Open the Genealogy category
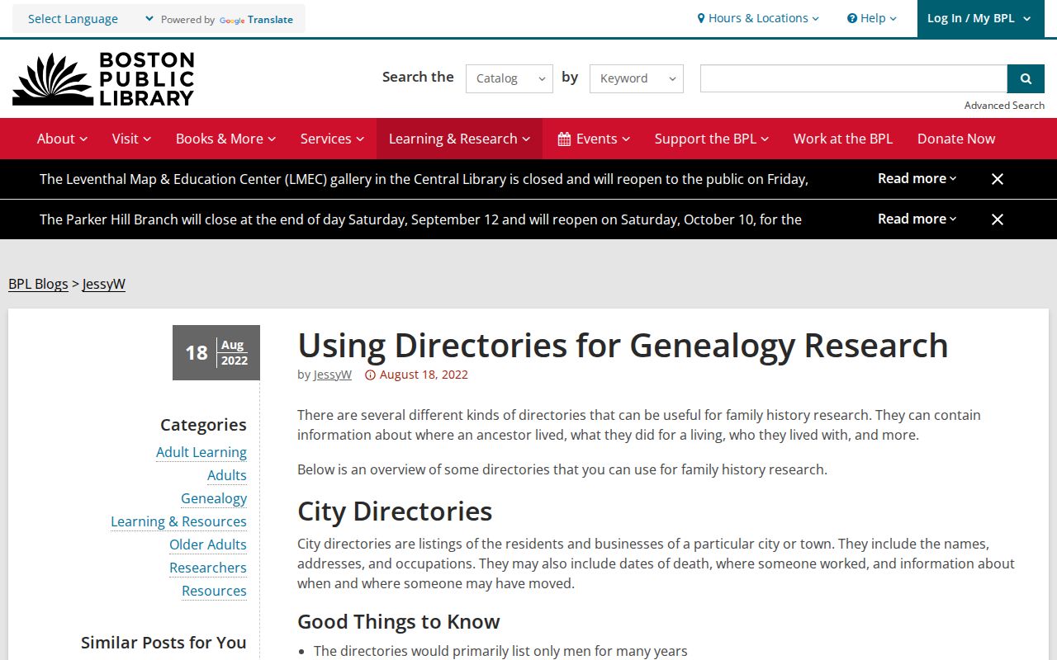 pos(214,498)
